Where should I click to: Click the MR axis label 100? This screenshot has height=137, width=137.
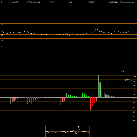click(134, 77)
